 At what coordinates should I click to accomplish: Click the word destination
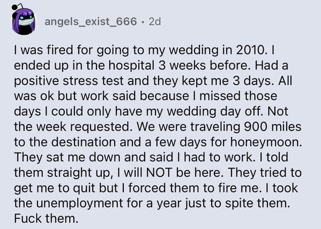click(x=84, y=142)
